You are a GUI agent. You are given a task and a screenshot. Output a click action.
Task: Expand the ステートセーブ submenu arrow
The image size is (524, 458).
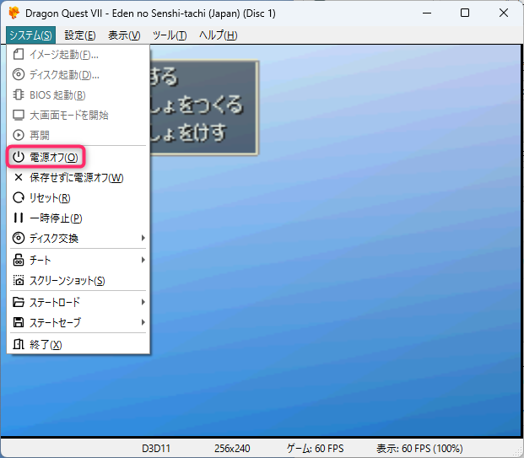[143, 322]
